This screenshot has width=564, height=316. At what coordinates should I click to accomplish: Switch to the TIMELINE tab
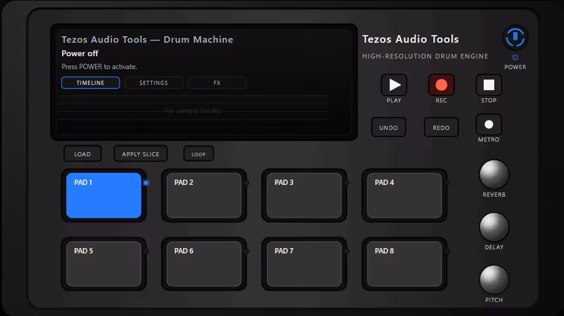pyautogui.click(x=91, y=83)
